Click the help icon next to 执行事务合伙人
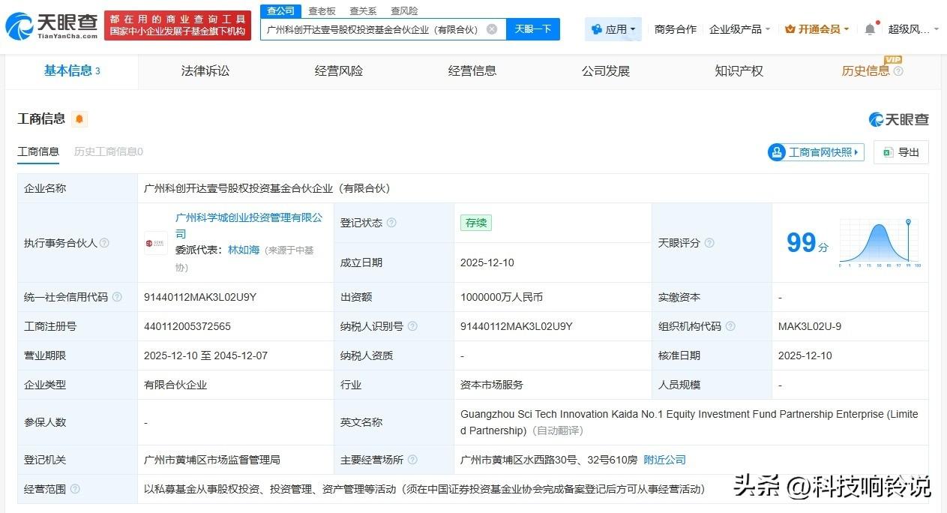Image resolution: width=947 pixels, height=513 pixels. [x=105, y=243]
